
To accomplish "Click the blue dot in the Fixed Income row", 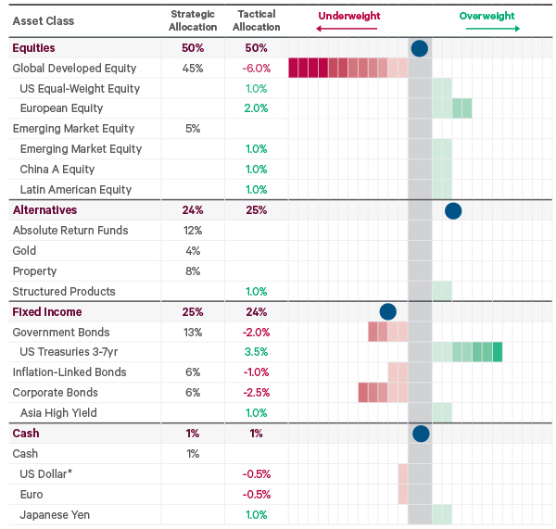I will click(387, 312).
